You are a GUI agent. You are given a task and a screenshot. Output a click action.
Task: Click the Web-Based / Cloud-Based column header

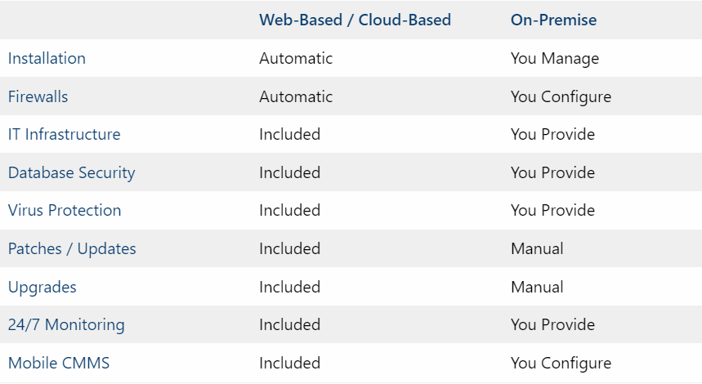[355, 20]
